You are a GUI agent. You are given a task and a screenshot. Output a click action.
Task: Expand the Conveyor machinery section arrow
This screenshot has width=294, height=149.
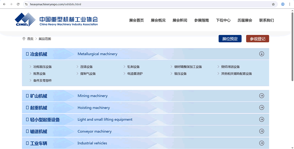point(262,131)
